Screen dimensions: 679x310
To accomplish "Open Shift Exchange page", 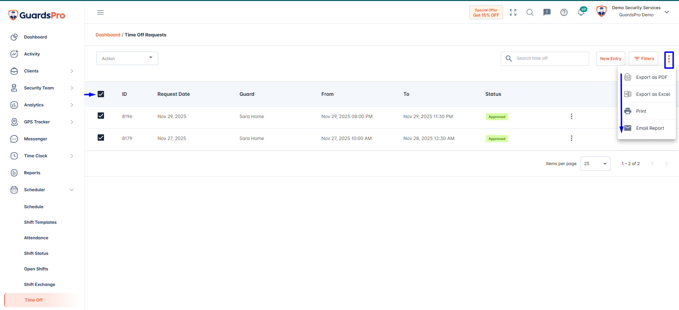I will [x=40, y=285].
